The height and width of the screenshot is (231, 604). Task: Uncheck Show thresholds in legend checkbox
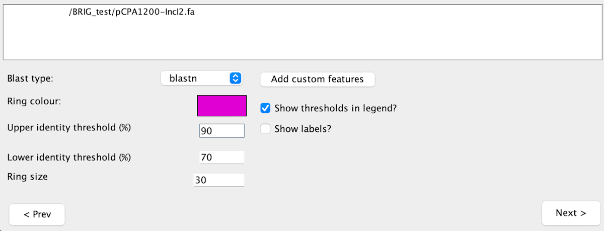point(266,108)
